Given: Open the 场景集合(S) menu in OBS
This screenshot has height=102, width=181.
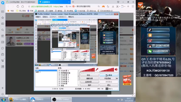Looking at the screenshot, I should [x=62, y=17].
